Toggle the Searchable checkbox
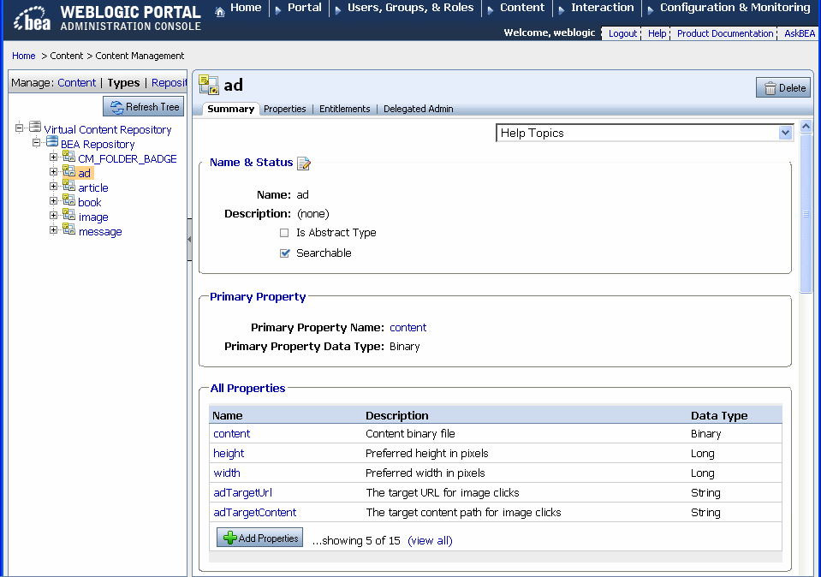 pos(285,253)
